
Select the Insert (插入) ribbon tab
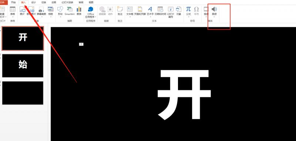[x=23, y=3]
